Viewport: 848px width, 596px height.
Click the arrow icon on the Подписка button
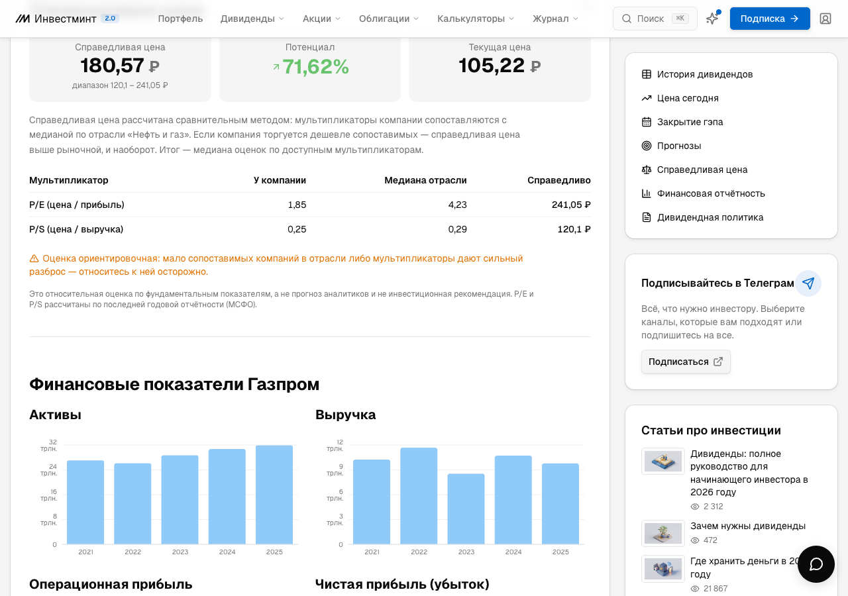pyautogui.click(x=794, y=19)
